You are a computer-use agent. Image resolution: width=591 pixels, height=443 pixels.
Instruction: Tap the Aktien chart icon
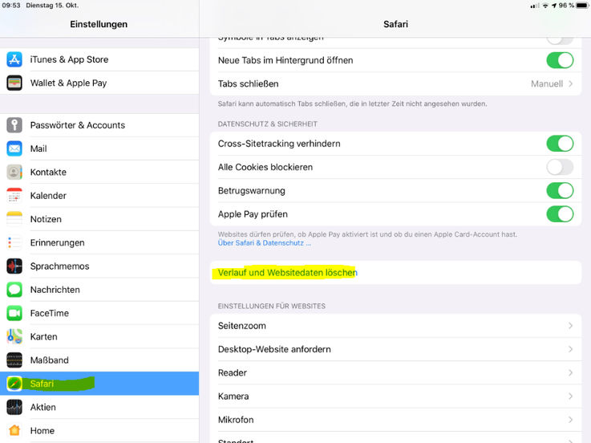[x=14, y=407]
